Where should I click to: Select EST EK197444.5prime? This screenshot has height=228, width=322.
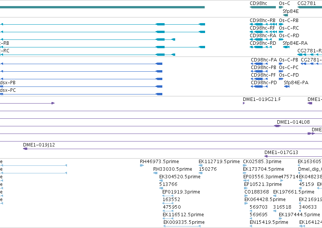280,219
